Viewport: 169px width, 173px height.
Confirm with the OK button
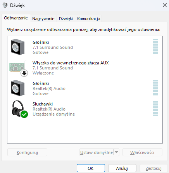click(91, 168)
